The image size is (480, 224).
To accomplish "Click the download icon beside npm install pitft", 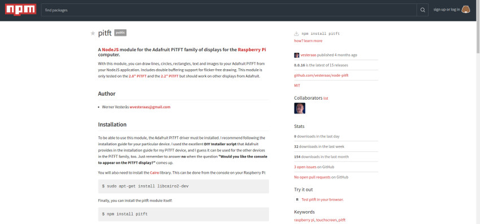I will [296, 34].
